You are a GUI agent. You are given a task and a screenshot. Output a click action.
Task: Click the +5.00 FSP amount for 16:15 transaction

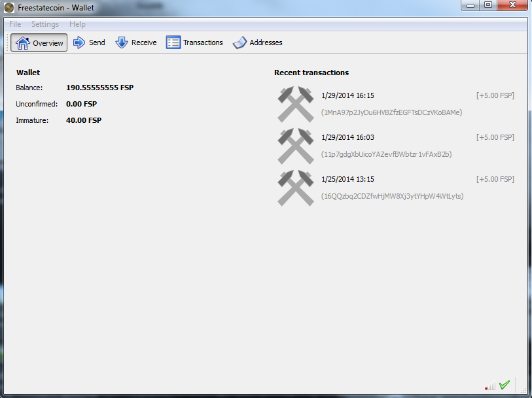click(x=495, y=95)
